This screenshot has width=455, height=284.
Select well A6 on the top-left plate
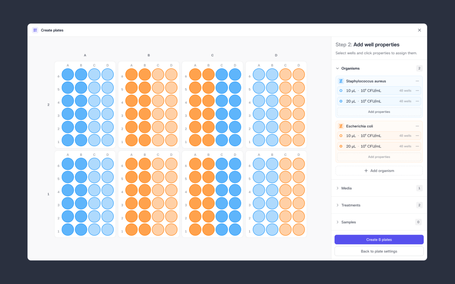pos(68,74)
